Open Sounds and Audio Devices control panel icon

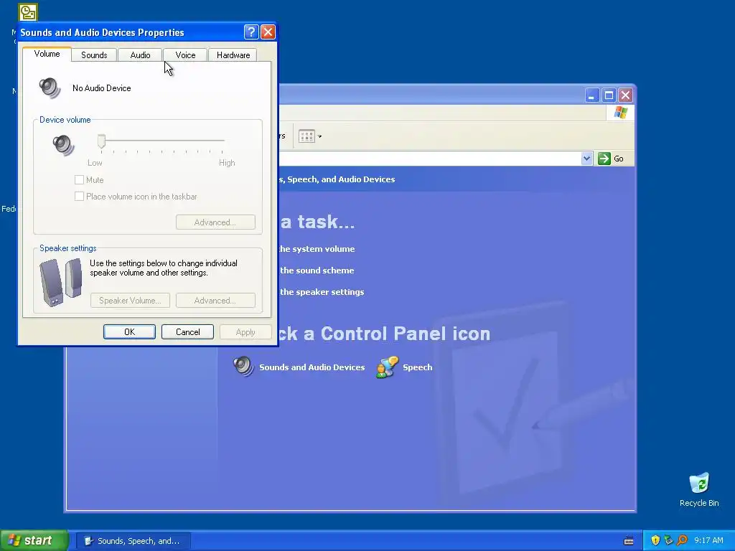243,367
